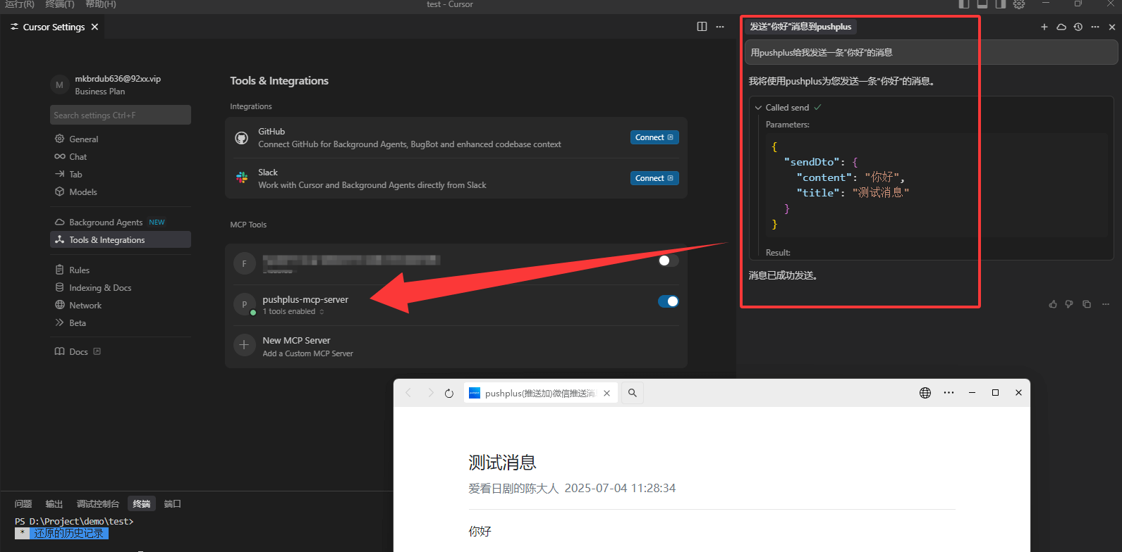This screenshot has width=1122, height=552.
Task: Copy the chat response
Action: point(1087,304)
